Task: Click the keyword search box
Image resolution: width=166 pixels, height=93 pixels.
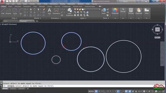Action: pyautogui.click(x=104, y=1)
